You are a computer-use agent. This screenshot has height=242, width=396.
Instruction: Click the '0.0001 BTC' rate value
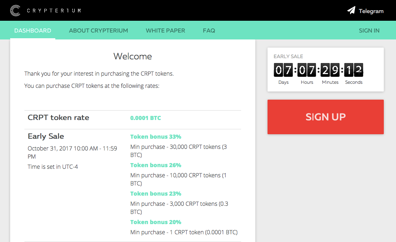coord(146,118)
